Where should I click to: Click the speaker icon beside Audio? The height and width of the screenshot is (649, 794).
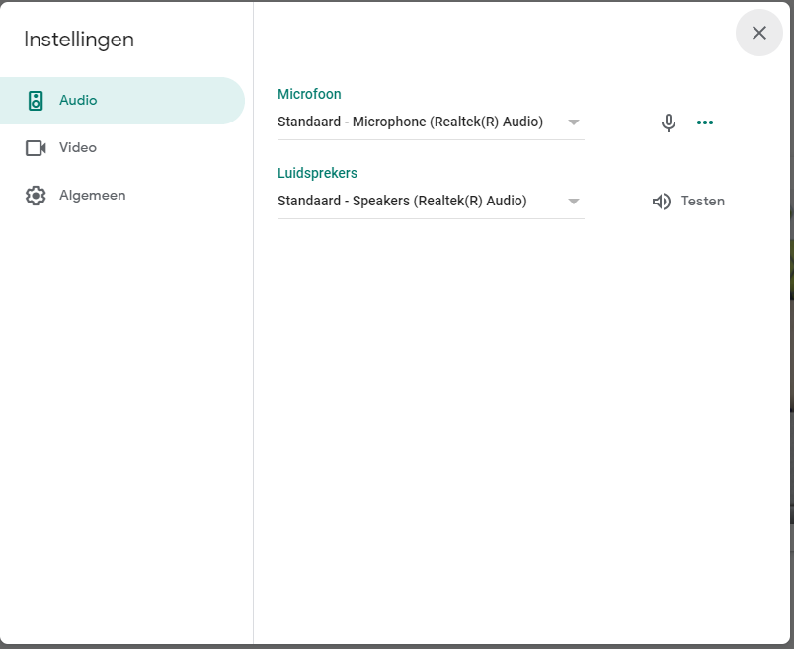pos(36,101)
